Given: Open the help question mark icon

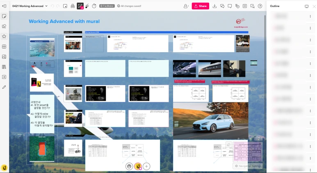Looking at the screenshot, I should coord(260,6).
